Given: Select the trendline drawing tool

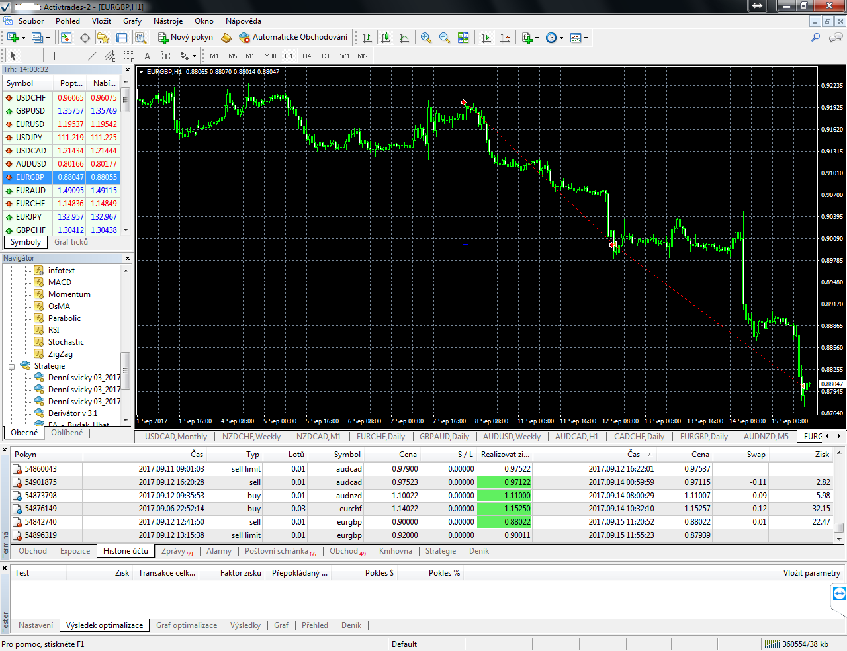Looking at the screenshot, I should click(x=92, y=56).
